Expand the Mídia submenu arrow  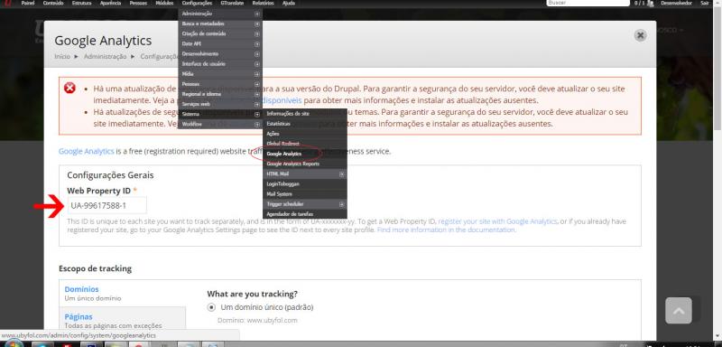tap(257, 74)
